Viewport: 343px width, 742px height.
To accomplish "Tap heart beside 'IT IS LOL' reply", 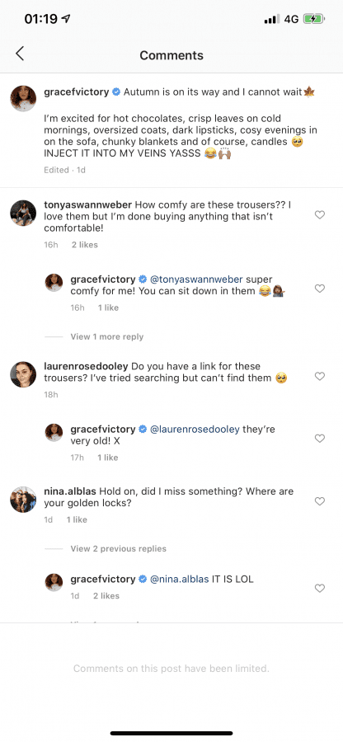I will tap(320, 588).
